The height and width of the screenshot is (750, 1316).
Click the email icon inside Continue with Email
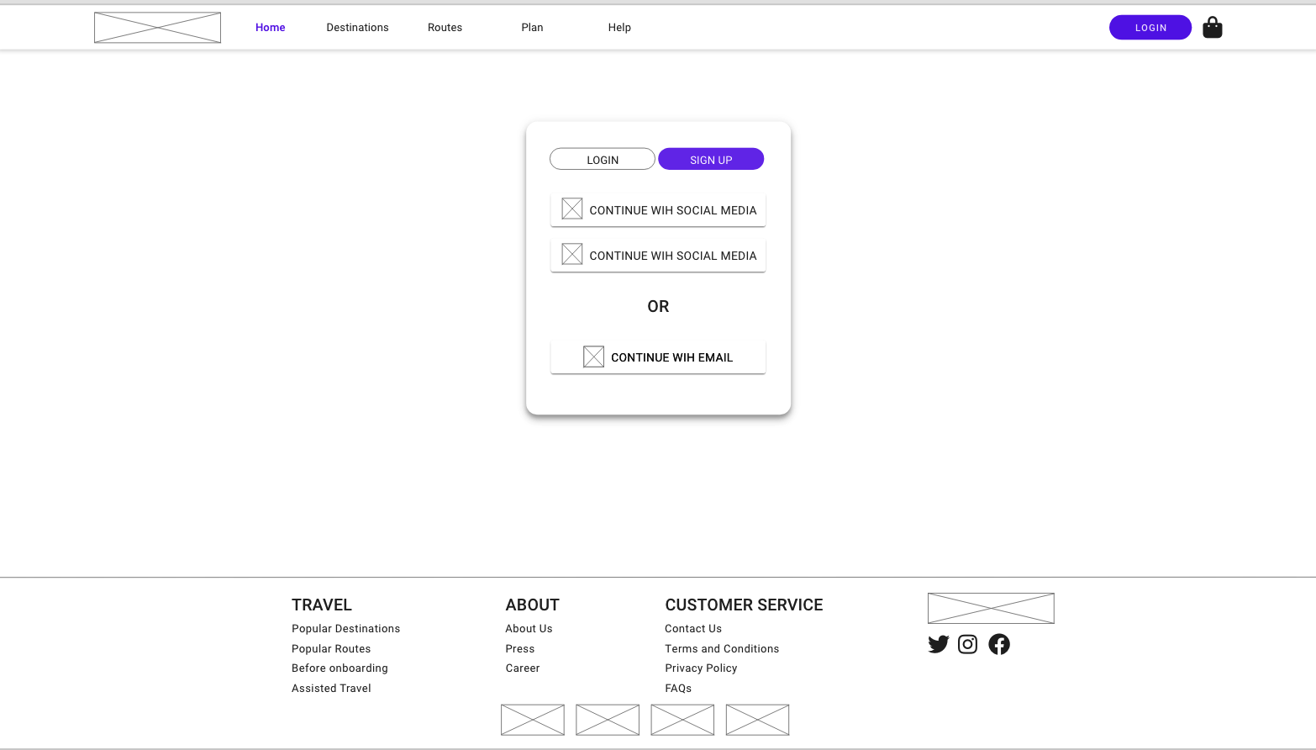click(593, 357)
